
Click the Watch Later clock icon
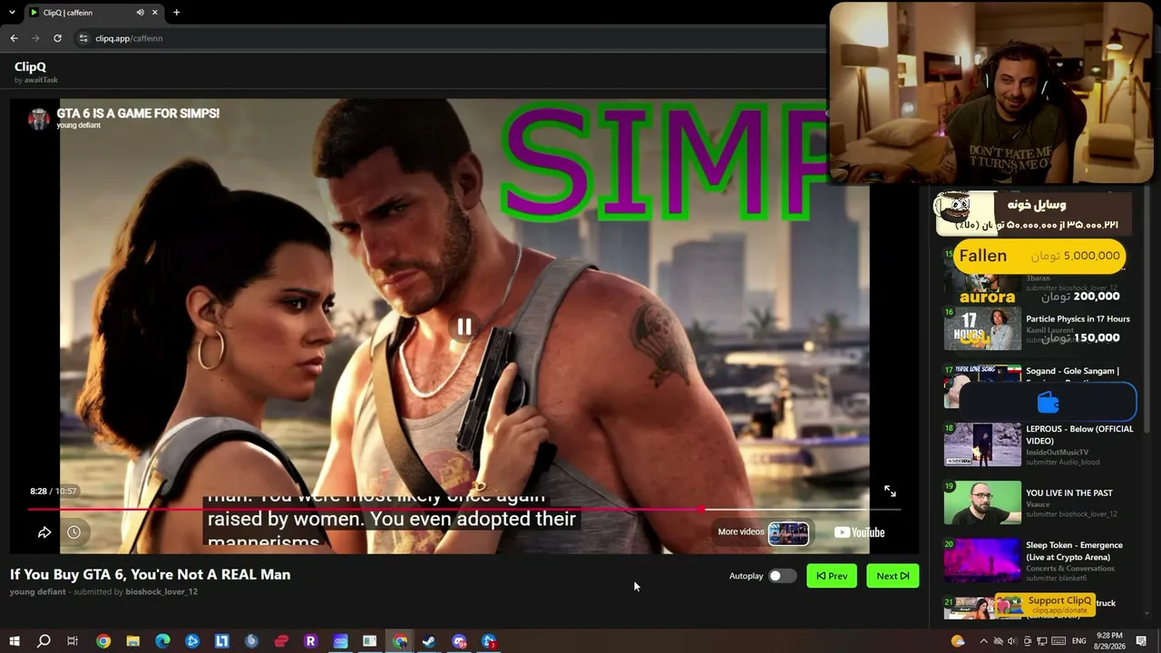(x=73, y=532)
